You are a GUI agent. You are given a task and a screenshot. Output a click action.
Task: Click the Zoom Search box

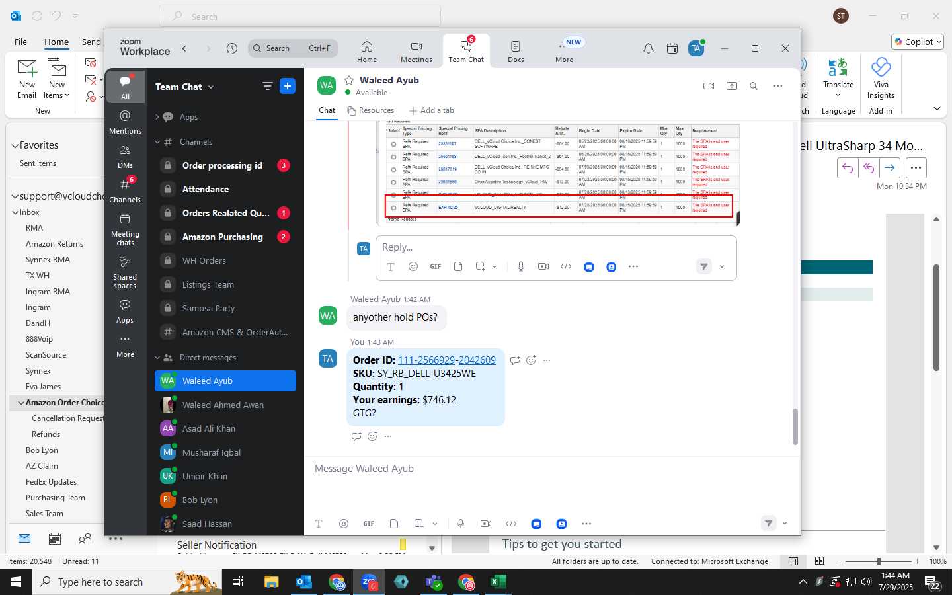[x=294, y=48]
